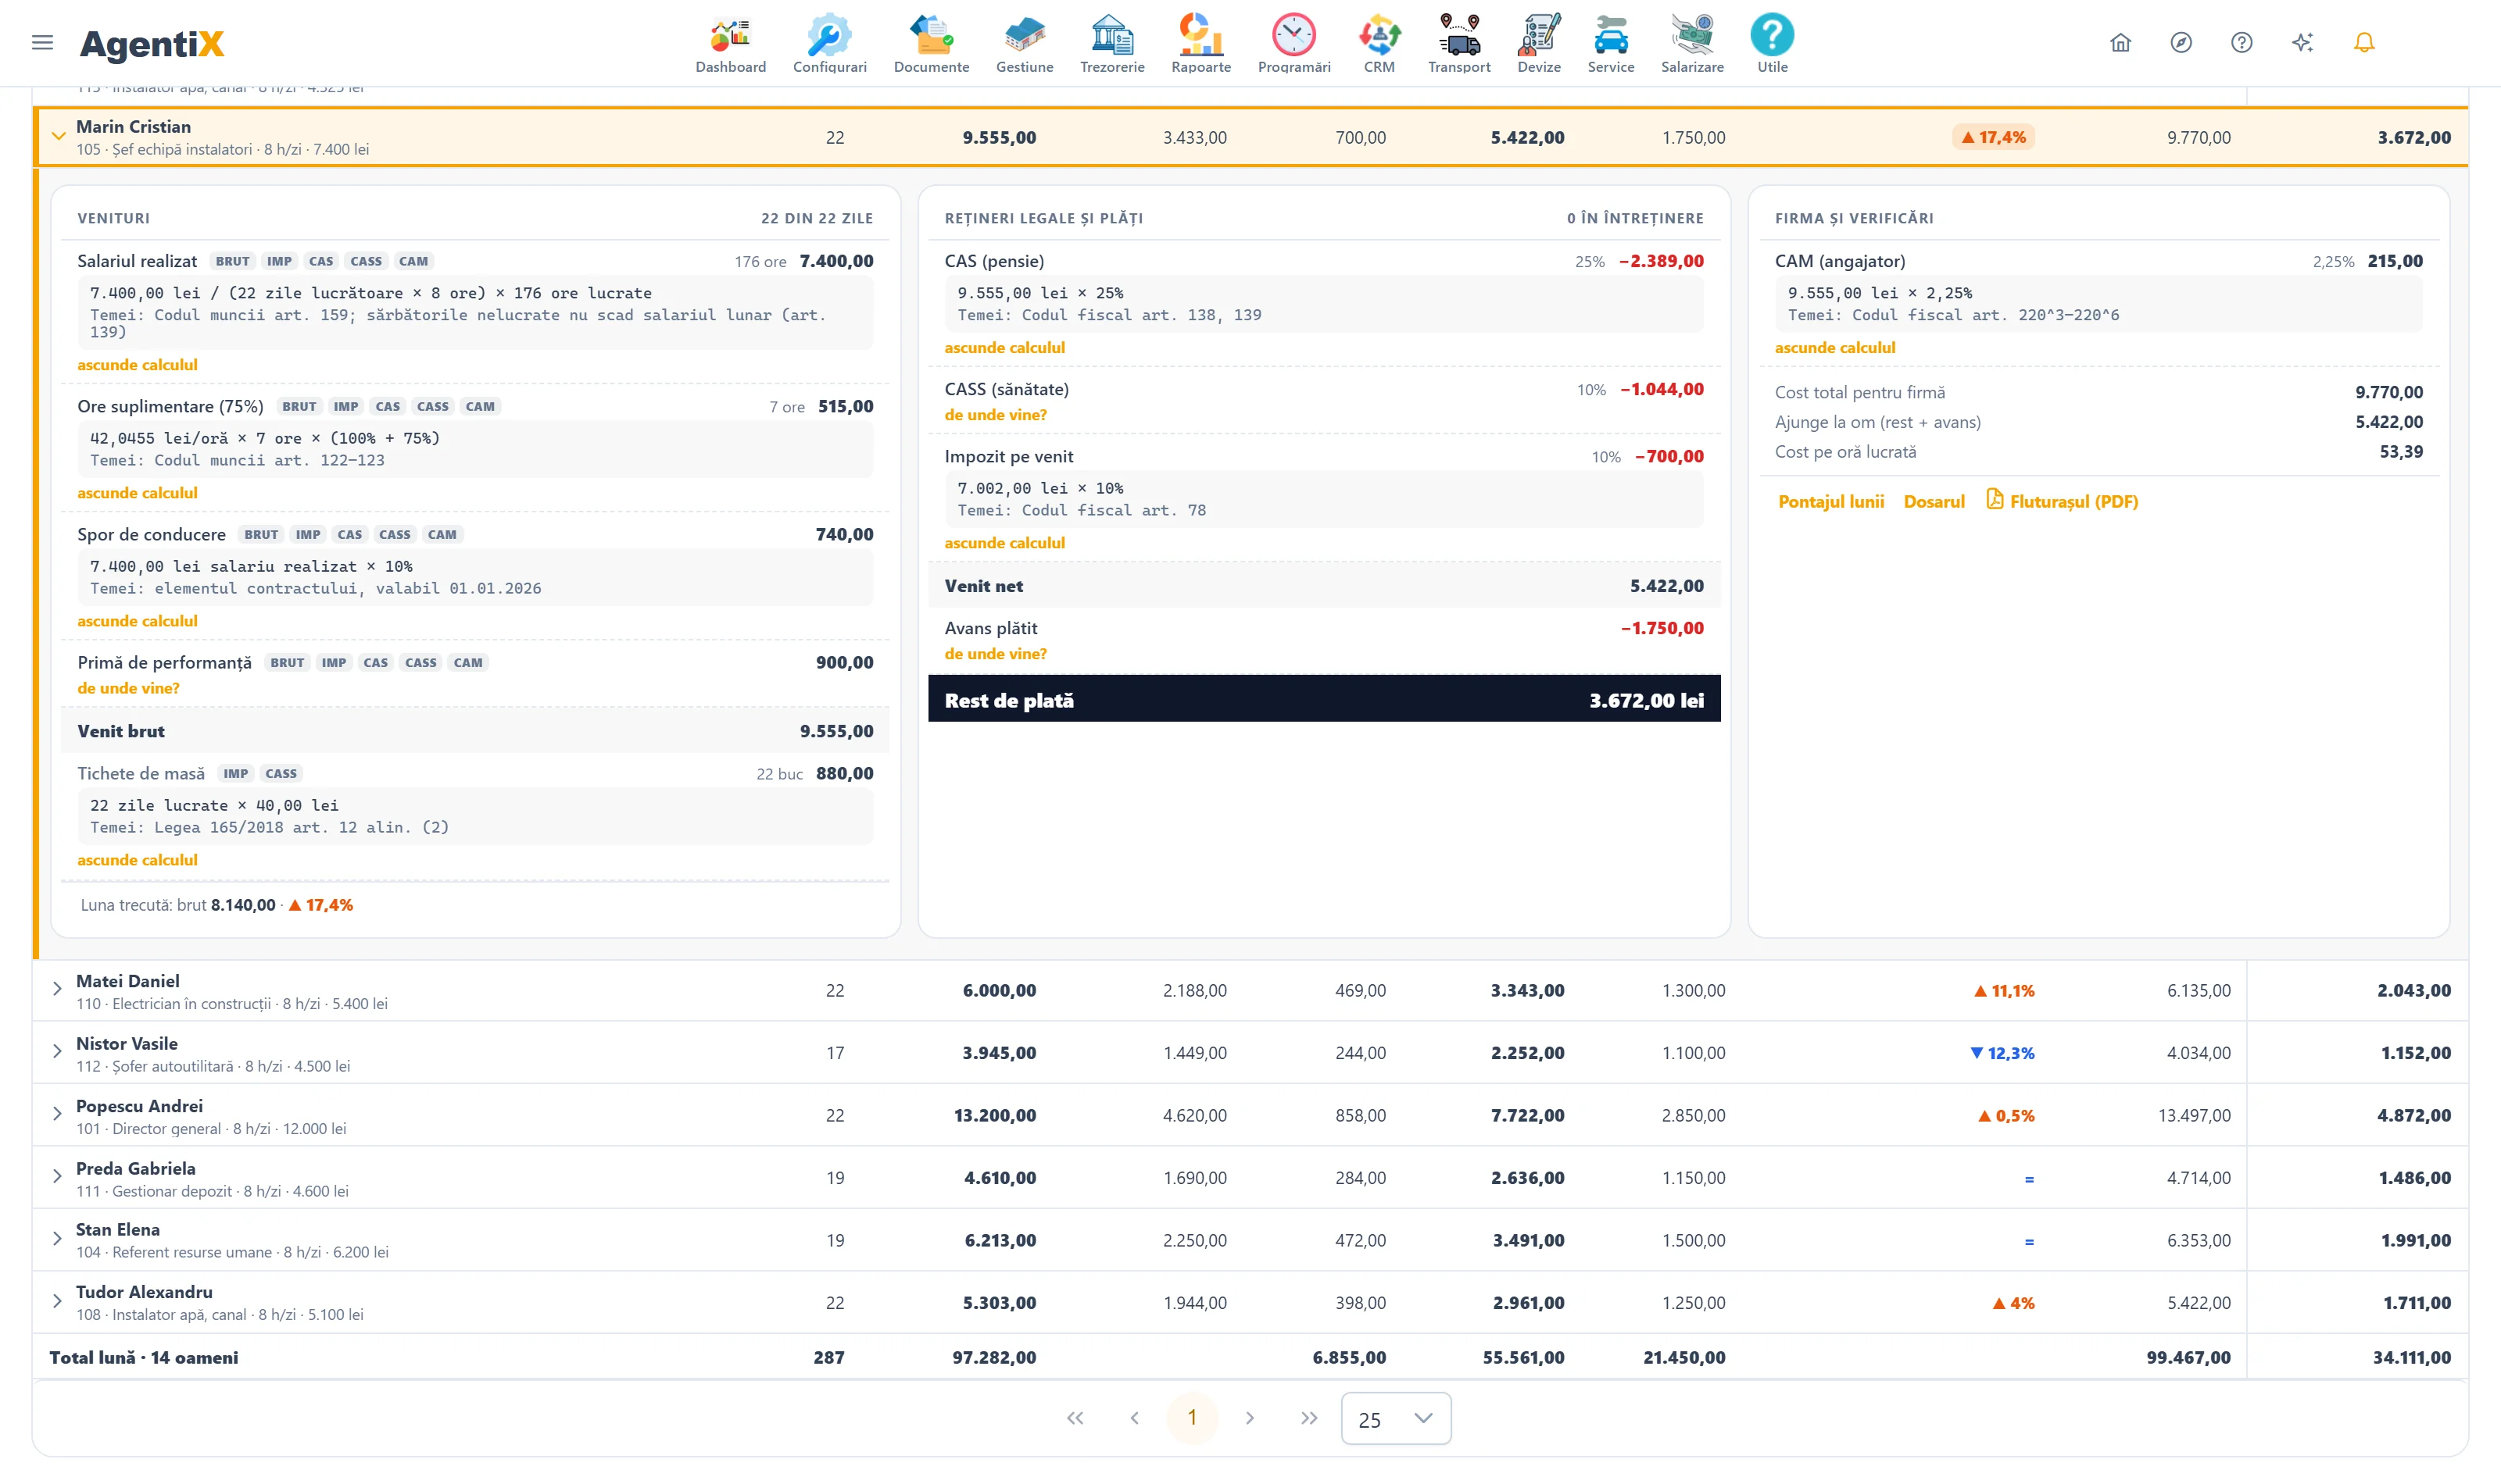Open the Utile help module
Screen dimensions: 2501x1484
coord(1772,43)
